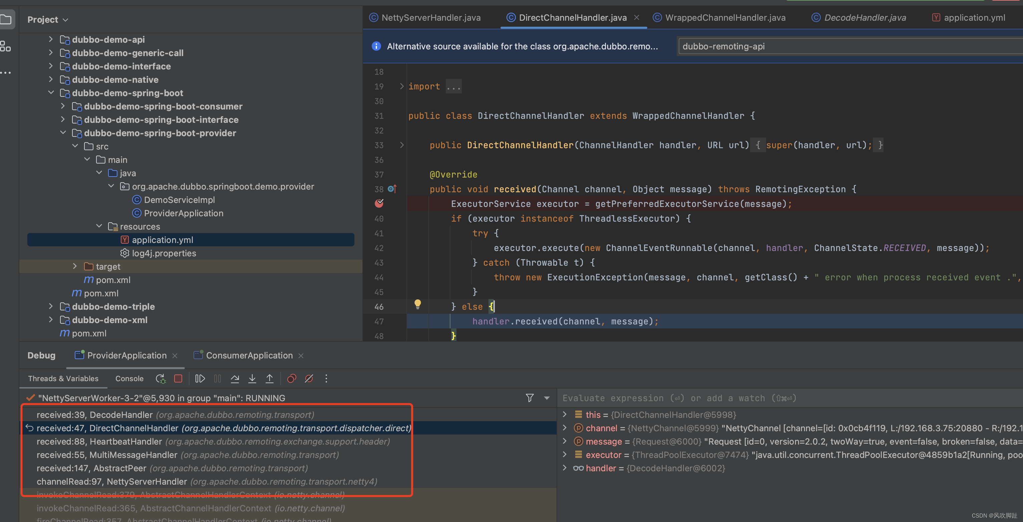Collapse the dubbo-demo-spring-boot-provider folder
Viewport: 1023px width, 522px height.
[x=63, y=133]
